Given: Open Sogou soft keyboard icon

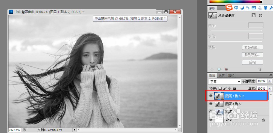Looking at the screenshot, I should click(254, 8).
